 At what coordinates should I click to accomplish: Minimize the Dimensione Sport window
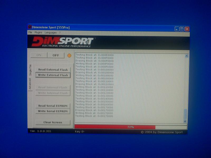click(x=177, y=29)
